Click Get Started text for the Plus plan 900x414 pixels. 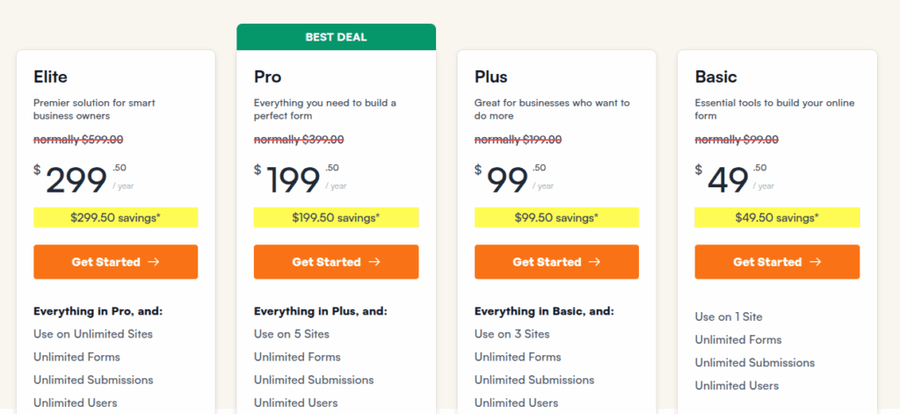[547, 262]
